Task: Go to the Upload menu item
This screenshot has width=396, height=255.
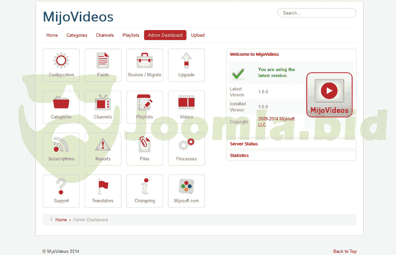Action: (197, 35)
